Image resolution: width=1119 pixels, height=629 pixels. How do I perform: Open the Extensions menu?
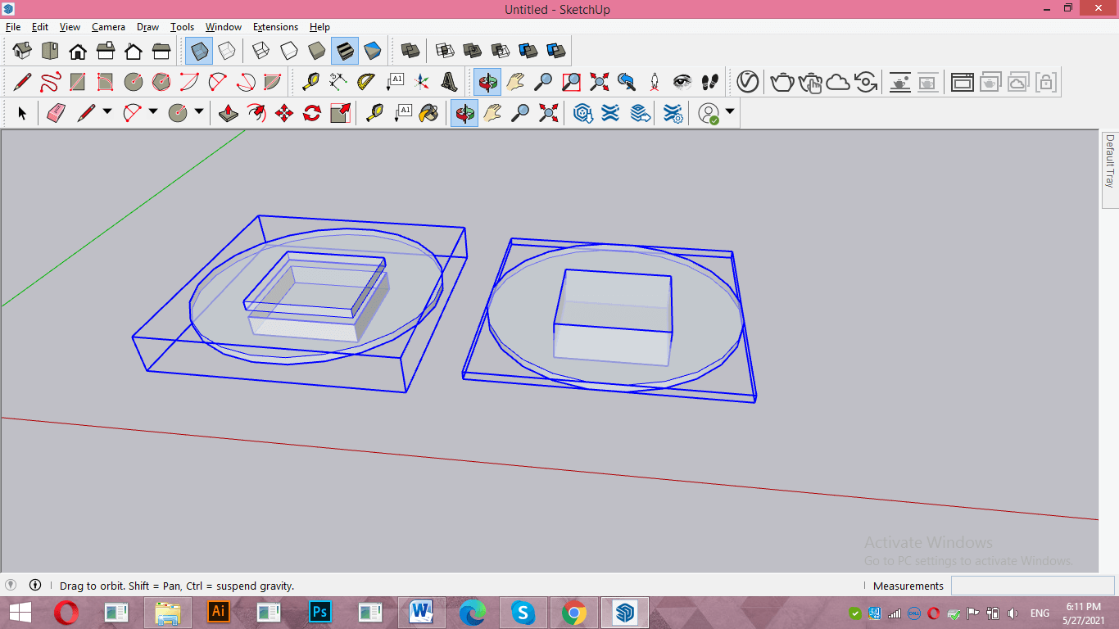click(x=275, y=27)
